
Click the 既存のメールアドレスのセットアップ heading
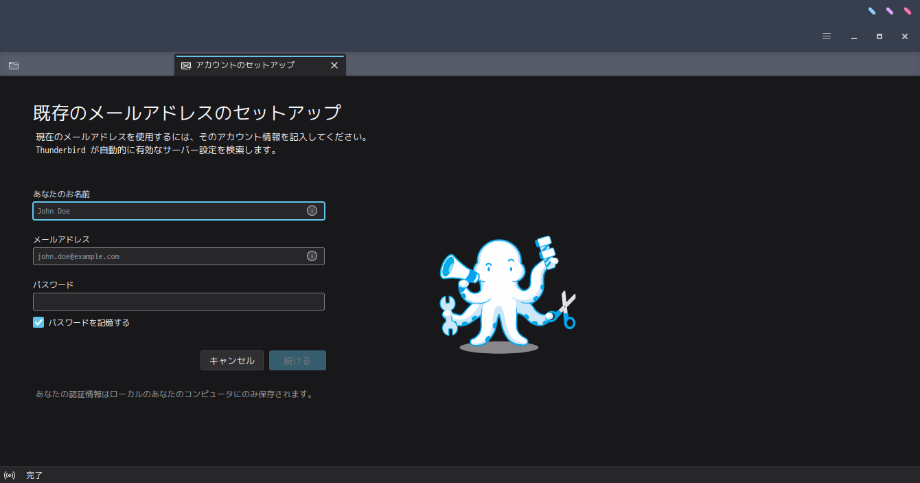(x=187, y=113)
